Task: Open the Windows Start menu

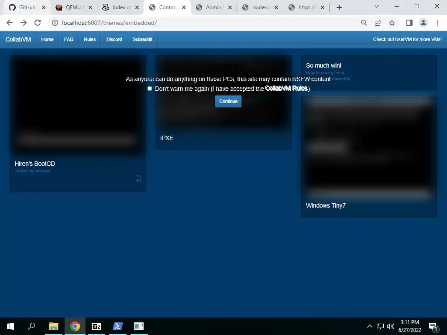Action: coord(10,326)
